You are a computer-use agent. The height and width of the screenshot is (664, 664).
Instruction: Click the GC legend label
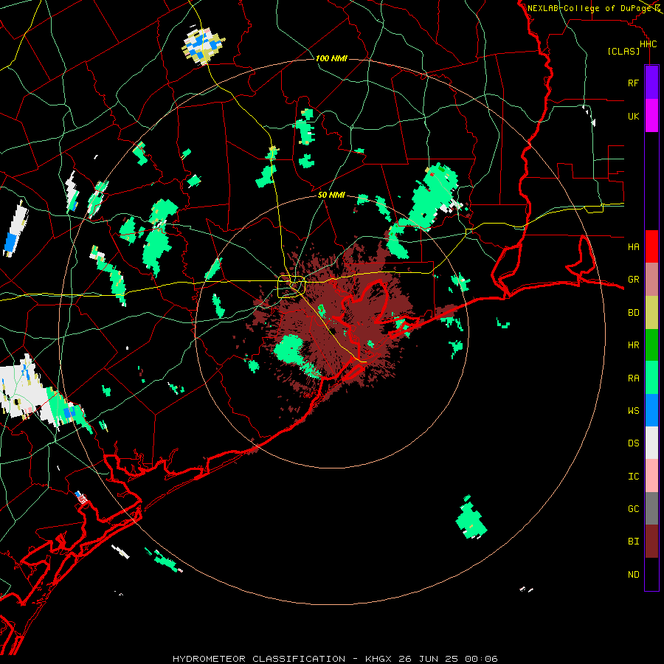(x=633, y=508)
